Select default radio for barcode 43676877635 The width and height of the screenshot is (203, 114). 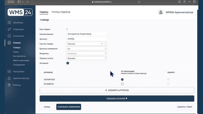pos(122,79)
